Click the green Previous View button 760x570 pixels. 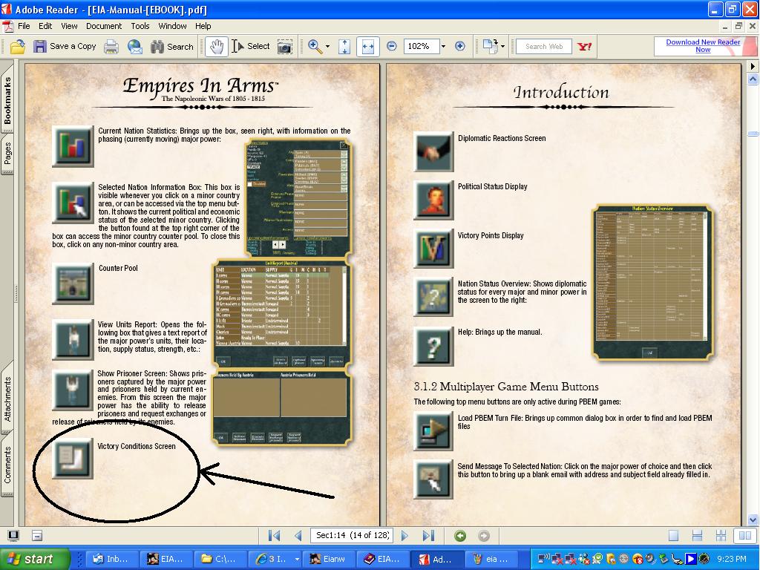pyautogui.click(x=460, y=536)
